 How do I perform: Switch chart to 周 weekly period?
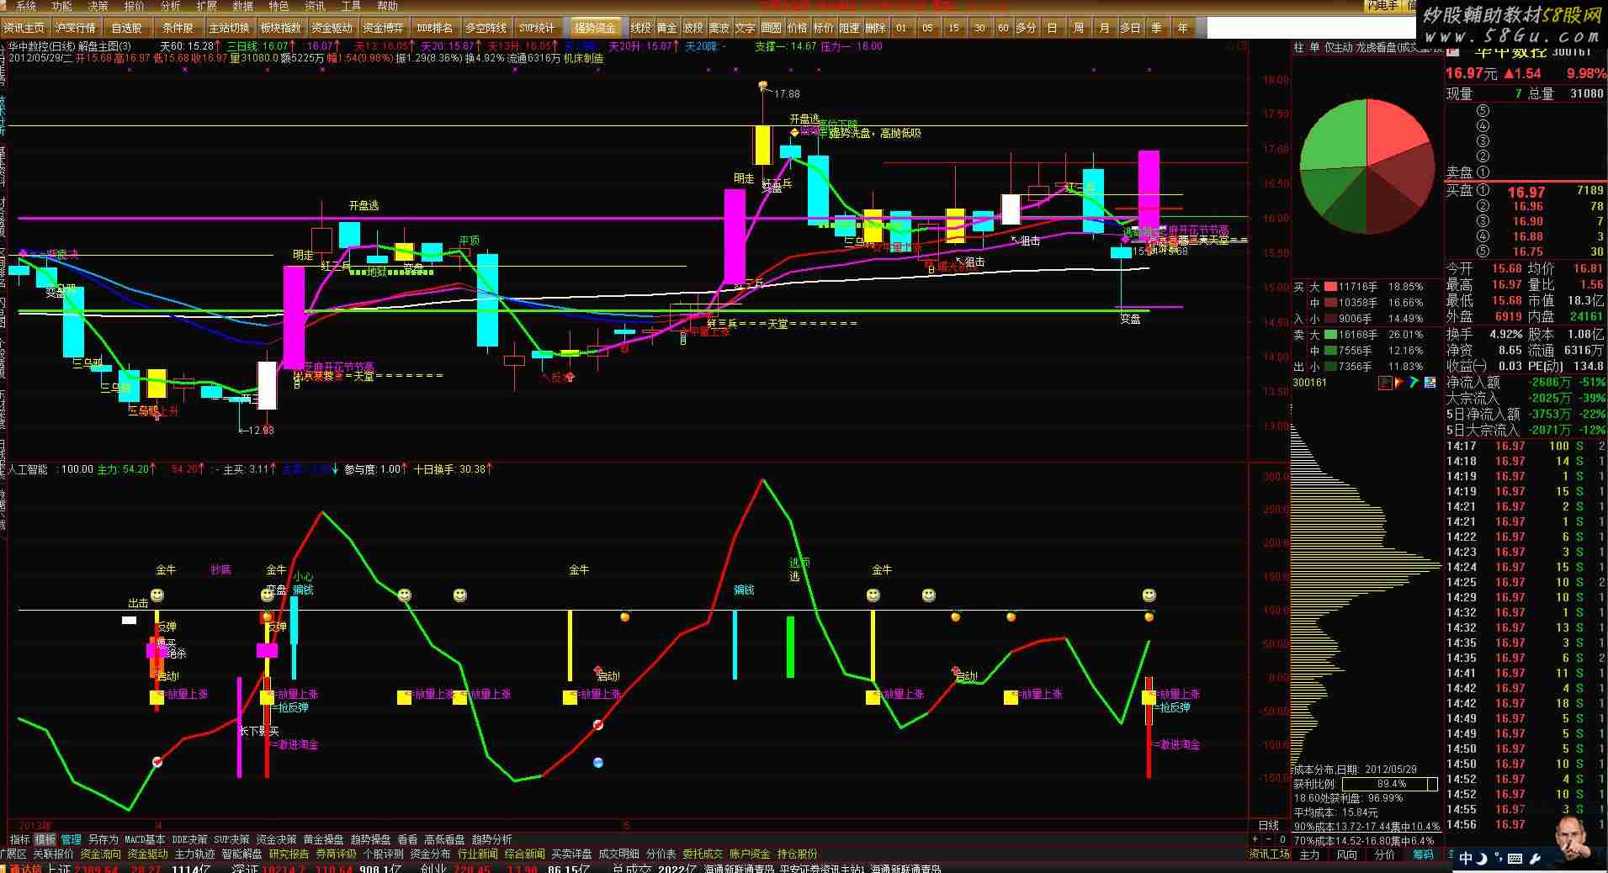tap(1078, 28)
